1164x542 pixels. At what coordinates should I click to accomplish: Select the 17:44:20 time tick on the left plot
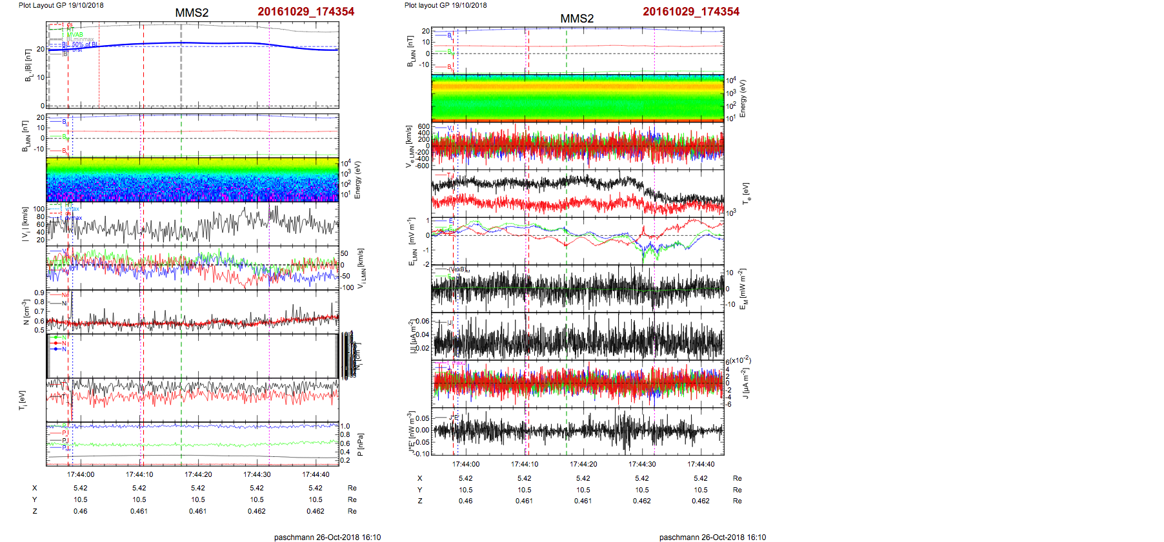tap(198, 474)
